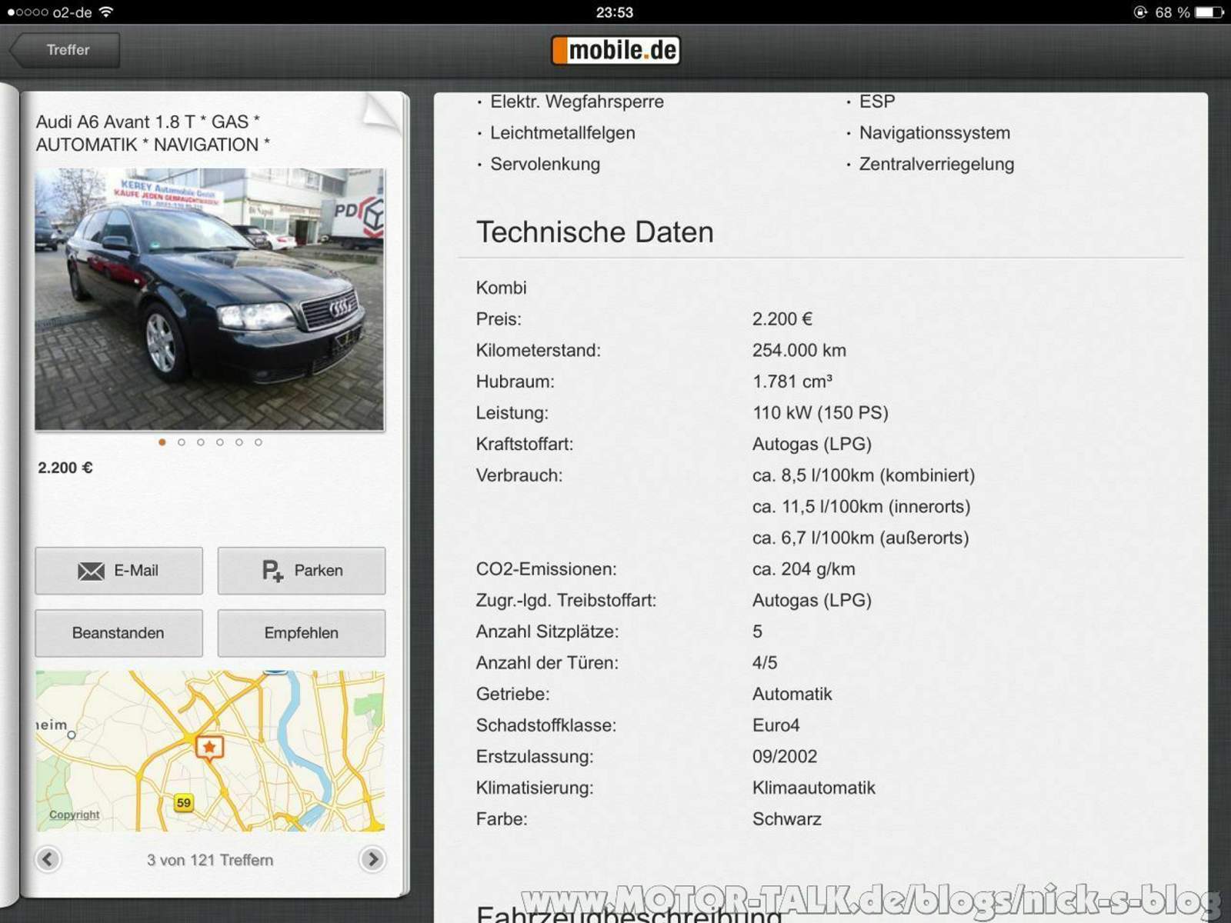Open the dealer location map
The width and height of the screenshot is (1231, 923).
pos(209,751)
